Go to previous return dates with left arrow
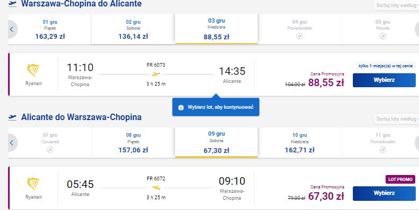Screen dimensions: 419x210 tap(12, 143)
